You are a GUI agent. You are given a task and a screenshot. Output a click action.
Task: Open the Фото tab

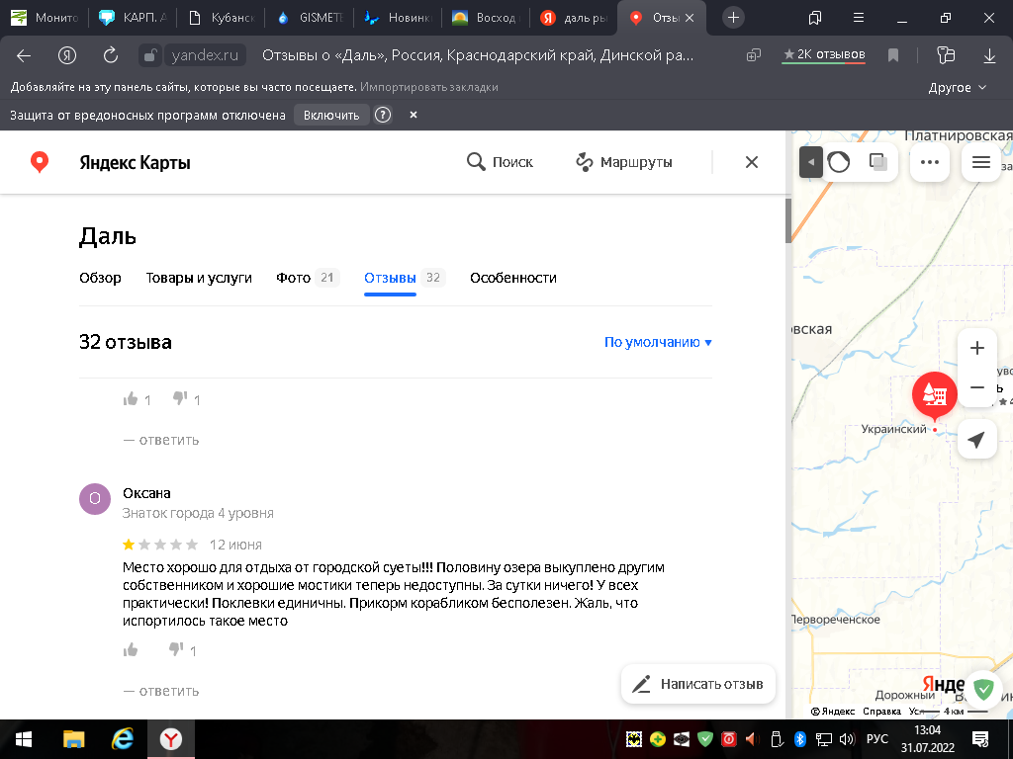click(307, 278)
